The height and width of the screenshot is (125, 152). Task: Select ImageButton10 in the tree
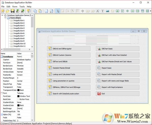[20, 44]
